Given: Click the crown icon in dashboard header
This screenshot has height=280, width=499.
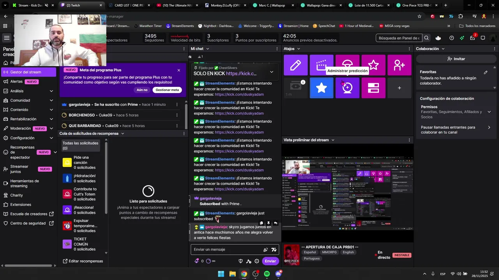Looking at the screenshot, I should (x=438, y=38).
